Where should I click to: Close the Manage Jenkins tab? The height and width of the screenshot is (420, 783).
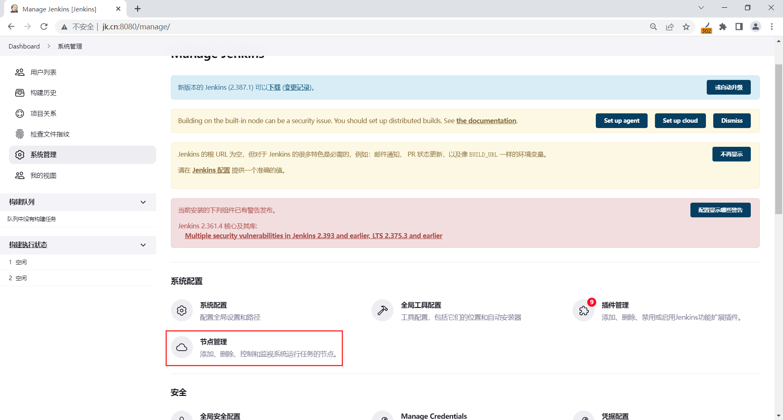pyautogui.click(x=118, y=9)
